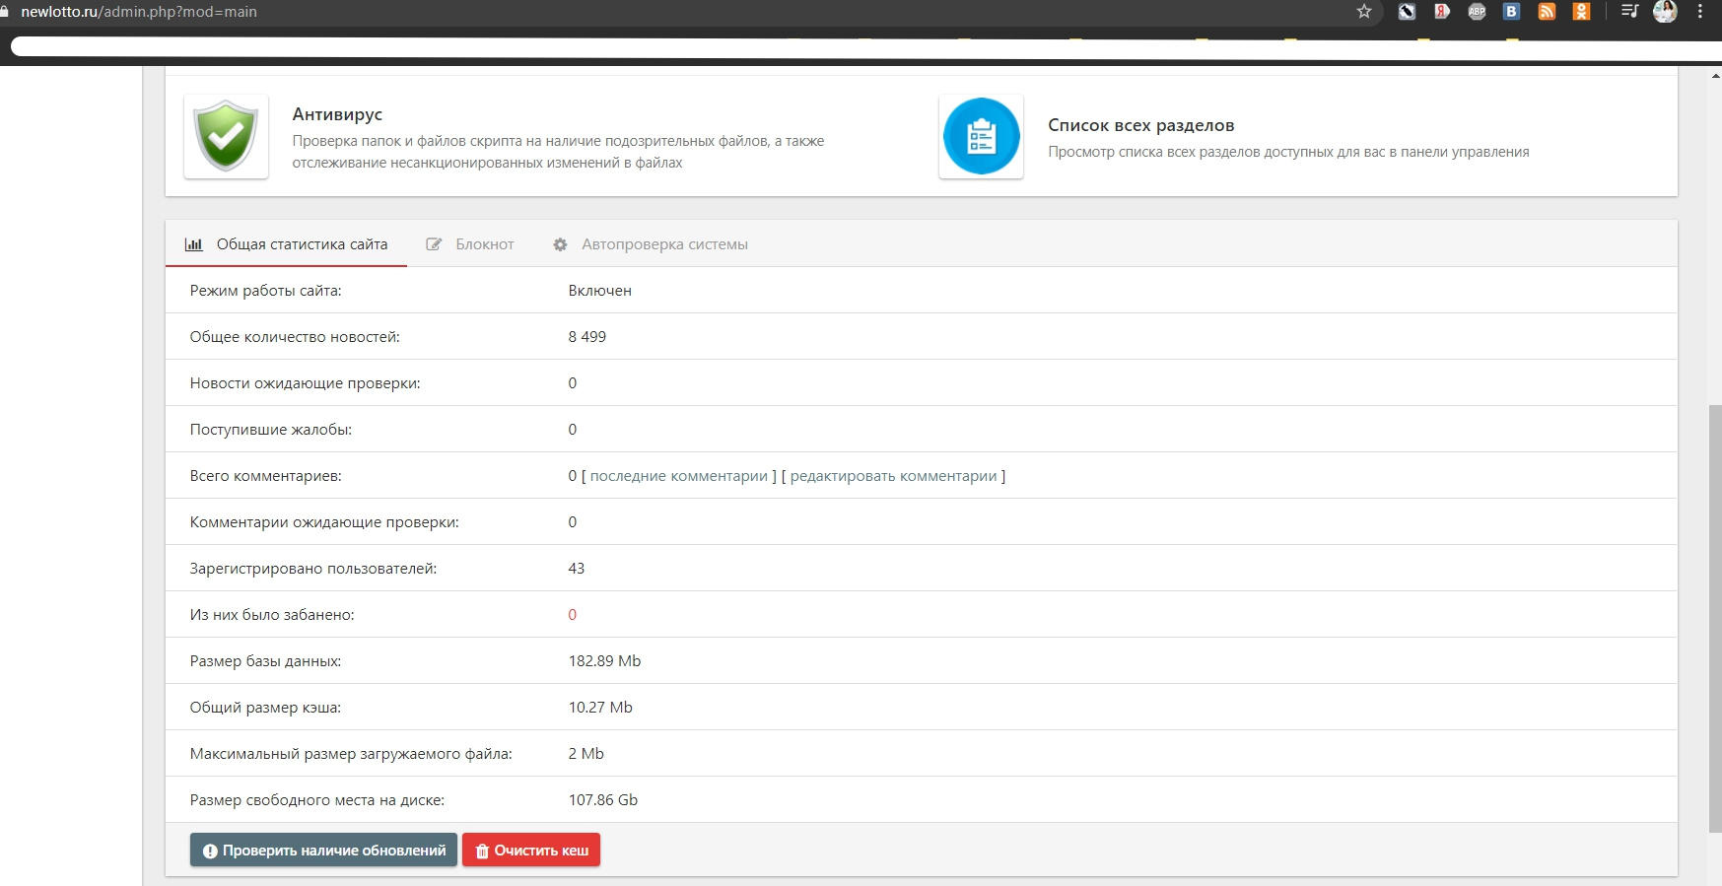Click the Проверить наличие обновлений button
This screenshot has height=886, width=1722.
[x=323, y=851]
